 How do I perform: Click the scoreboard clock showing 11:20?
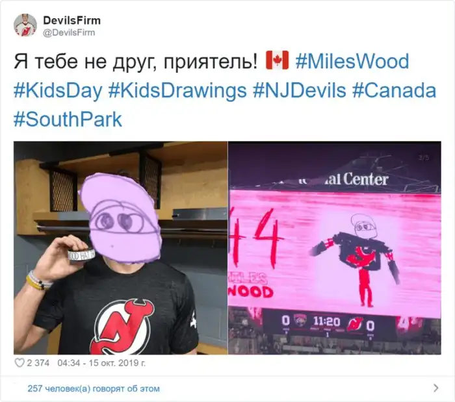326,321
